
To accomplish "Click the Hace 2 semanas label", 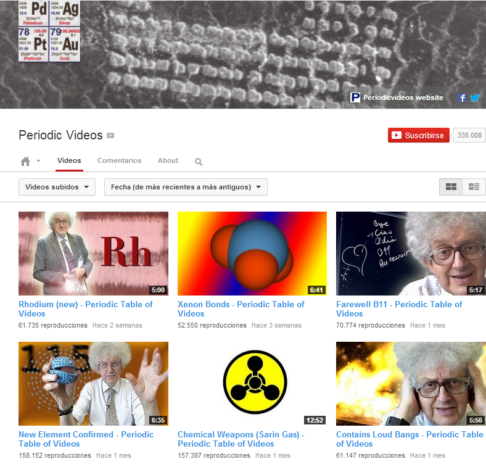I will pyautogui.click(x=117, y=325).
